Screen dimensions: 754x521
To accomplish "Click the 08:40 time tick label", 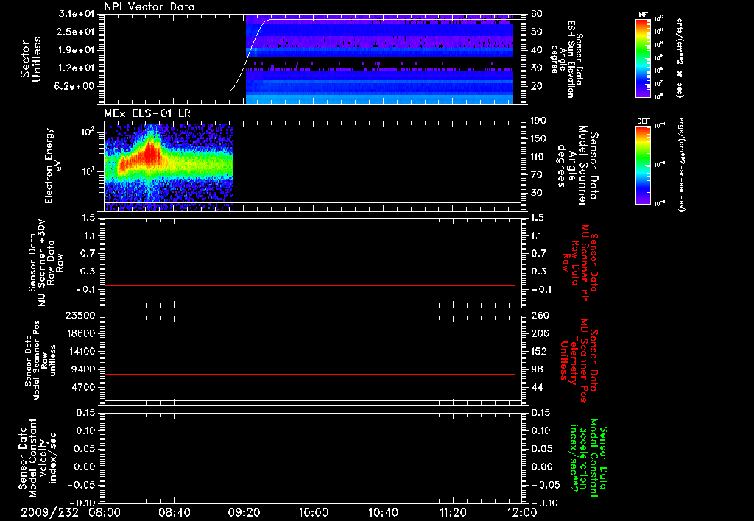I will [x=174, y=512].
